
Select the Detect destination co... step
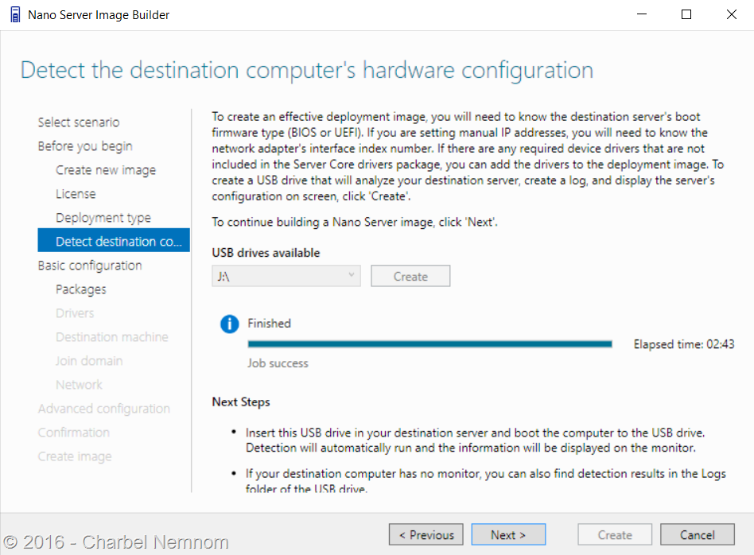pos(114,240)
